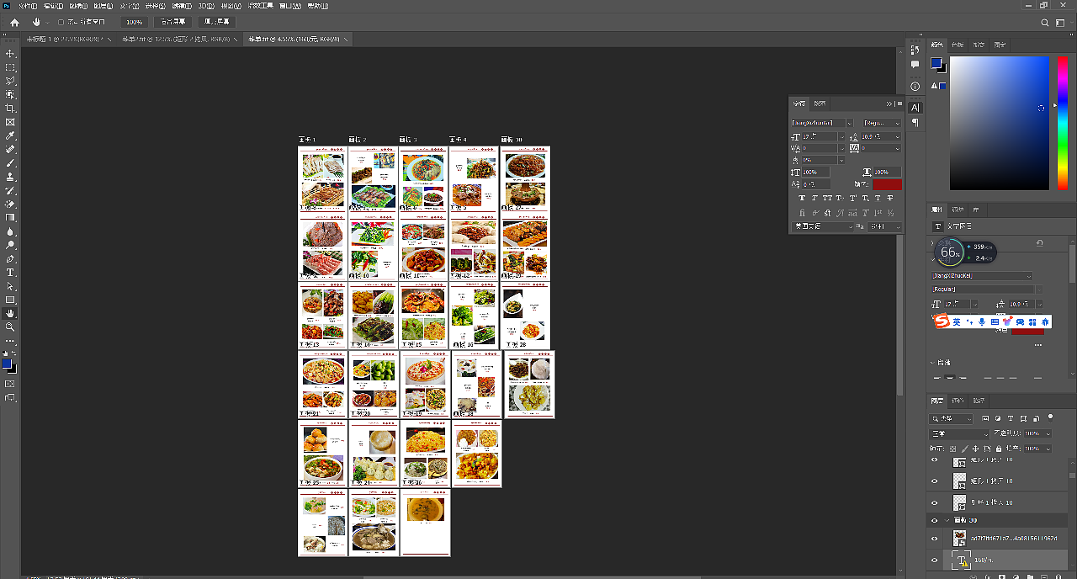1077x579 pixels.
Task: Hide the second rectangle layer in list
Action: click(934, 481)
